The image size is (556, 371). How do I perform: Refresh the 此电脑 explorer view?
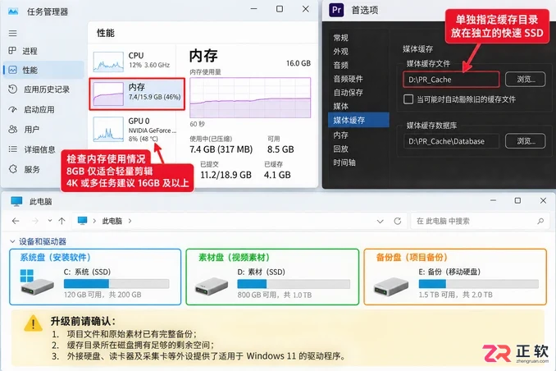pyautogui.click(x=398, y=221)
